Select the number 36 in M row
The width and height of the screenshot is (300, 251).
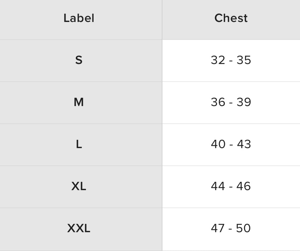coord(218,102)
